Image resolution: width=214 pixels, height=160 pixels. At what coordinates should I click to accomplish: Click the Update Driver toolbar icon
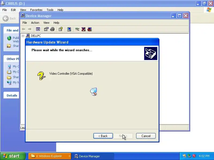pos(77,29)
